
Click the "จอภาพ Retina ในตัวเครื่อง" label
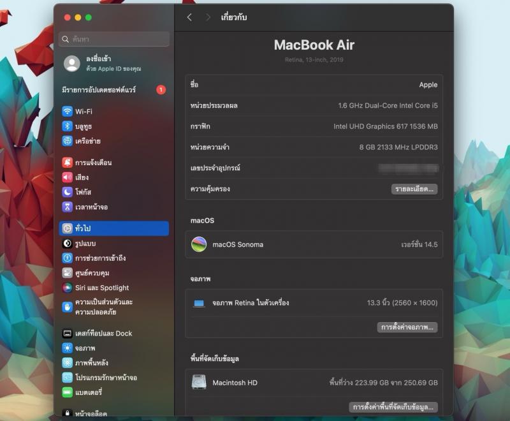(251, 302)
